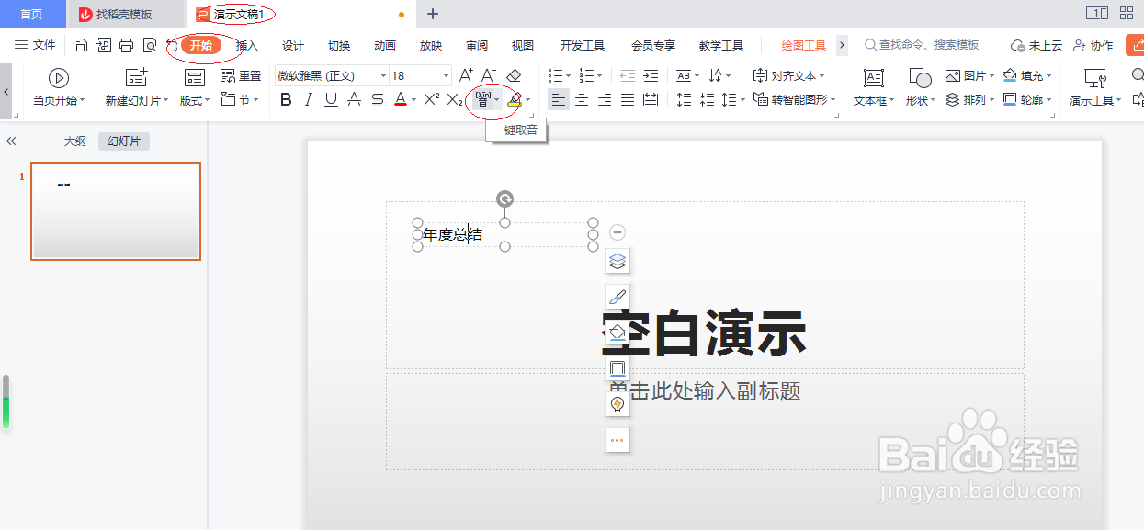
Task: Open the 绘图工具 ribbon tab
Action: tap(804, 45)
